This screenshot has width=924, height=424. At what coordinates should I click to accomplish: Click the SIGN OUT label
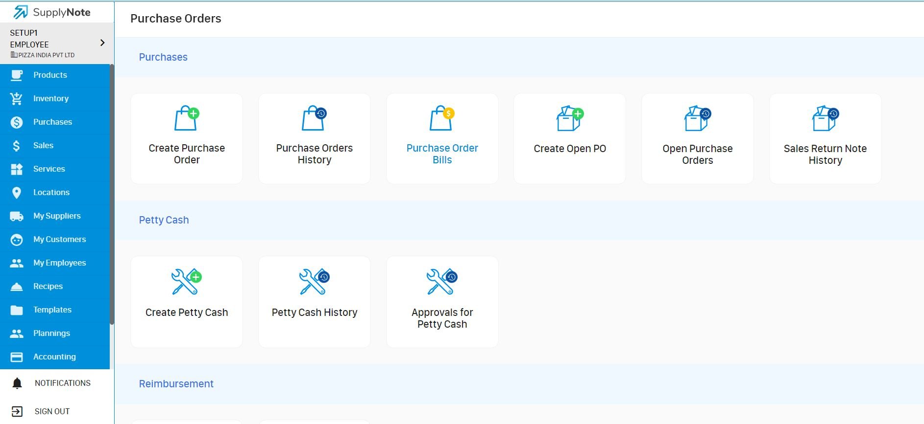(52, 411)
